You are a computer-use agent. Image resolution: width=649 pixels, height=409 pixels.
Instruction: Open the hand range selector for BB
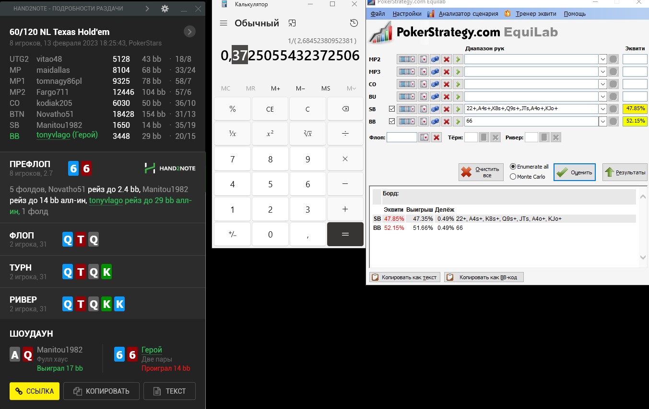407,121
